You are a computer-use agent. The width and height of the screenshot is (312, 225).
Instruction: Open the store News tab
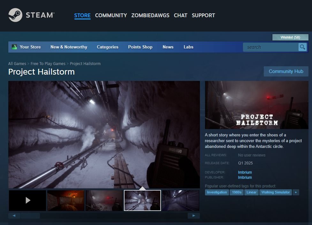click(168, 47)
